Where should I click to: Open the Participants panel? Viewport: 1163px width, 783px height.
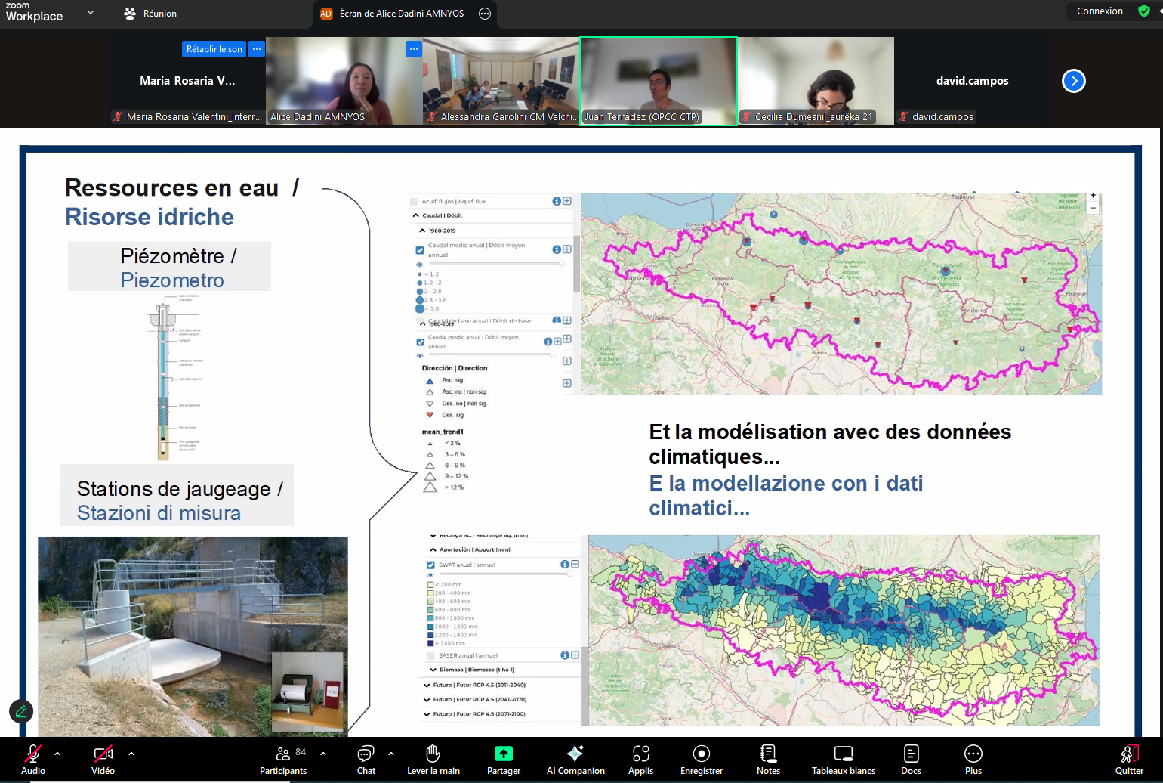coord(283,759)
